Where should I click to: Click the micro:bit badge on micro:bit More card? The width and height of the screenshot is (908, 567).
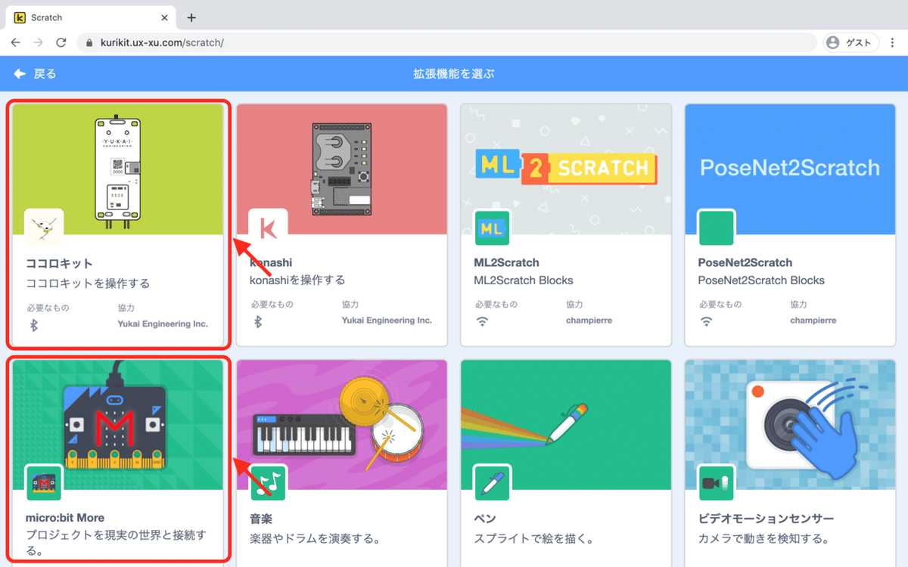43,484
